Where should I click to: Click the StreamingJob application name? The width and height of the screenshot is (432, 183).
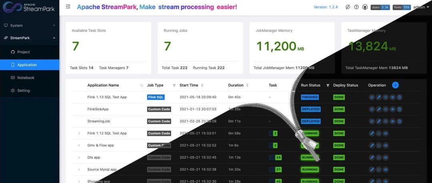click(x=99, y=121)
